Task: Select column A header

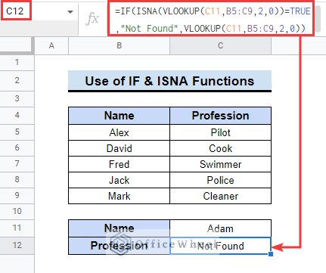Action: (x=51, y=45)
